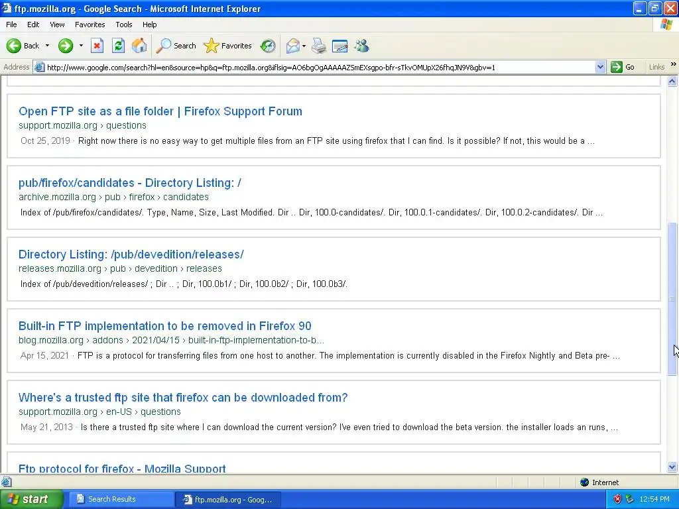679x509 pixels.
Task: Open 'pub/firefox/candidates - Directory Listing' result
Action: tap(130, 183)
